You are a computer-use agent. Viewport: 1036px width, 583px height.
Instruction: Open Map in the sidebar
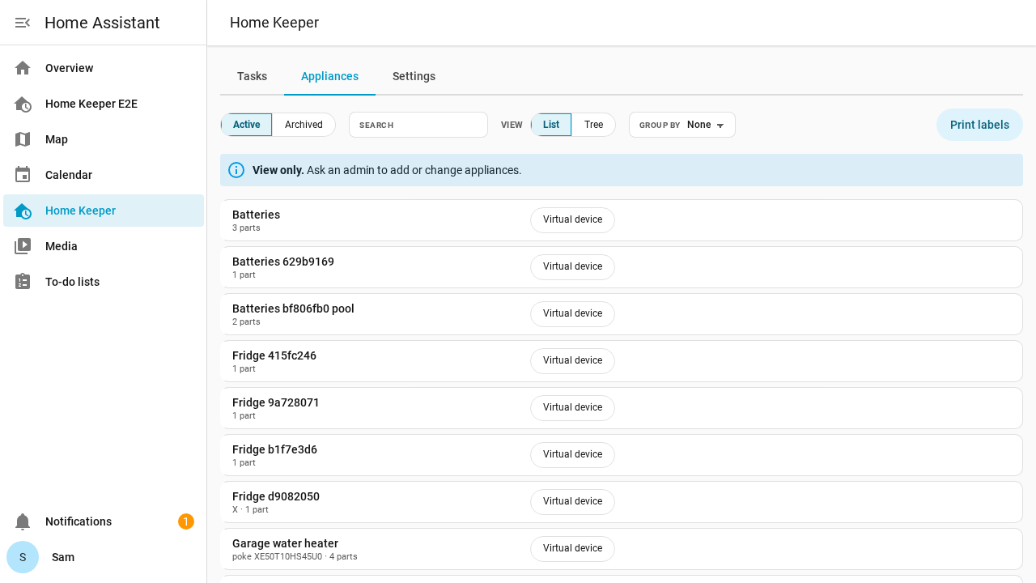coord(104,139)
